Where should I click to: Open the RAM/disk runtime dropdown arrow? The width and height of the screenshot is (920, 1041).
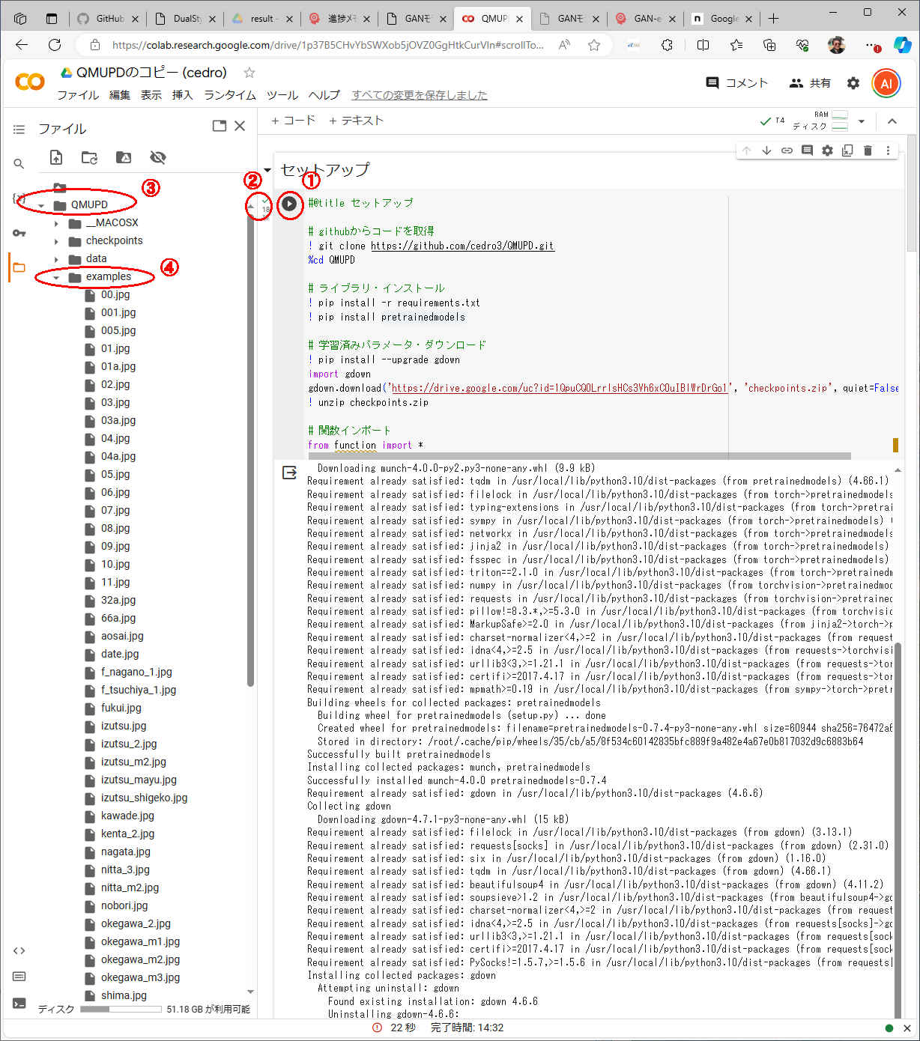tap(862, 121)
